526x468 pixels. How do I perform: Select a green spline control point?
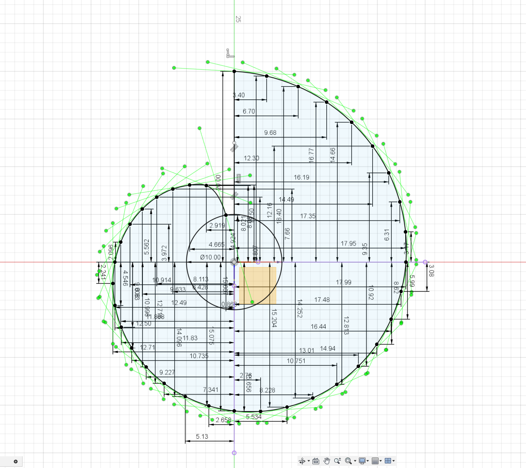(x=174, y=67)
